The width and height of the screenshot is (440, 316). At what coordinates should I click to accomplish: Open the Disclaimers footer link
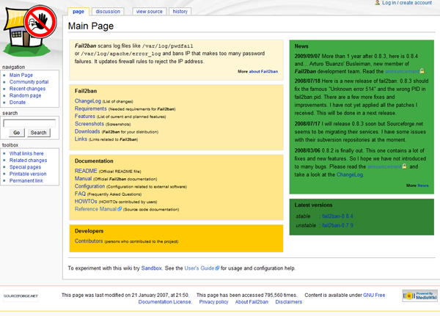pyautogui.click(x=289, y=302)
